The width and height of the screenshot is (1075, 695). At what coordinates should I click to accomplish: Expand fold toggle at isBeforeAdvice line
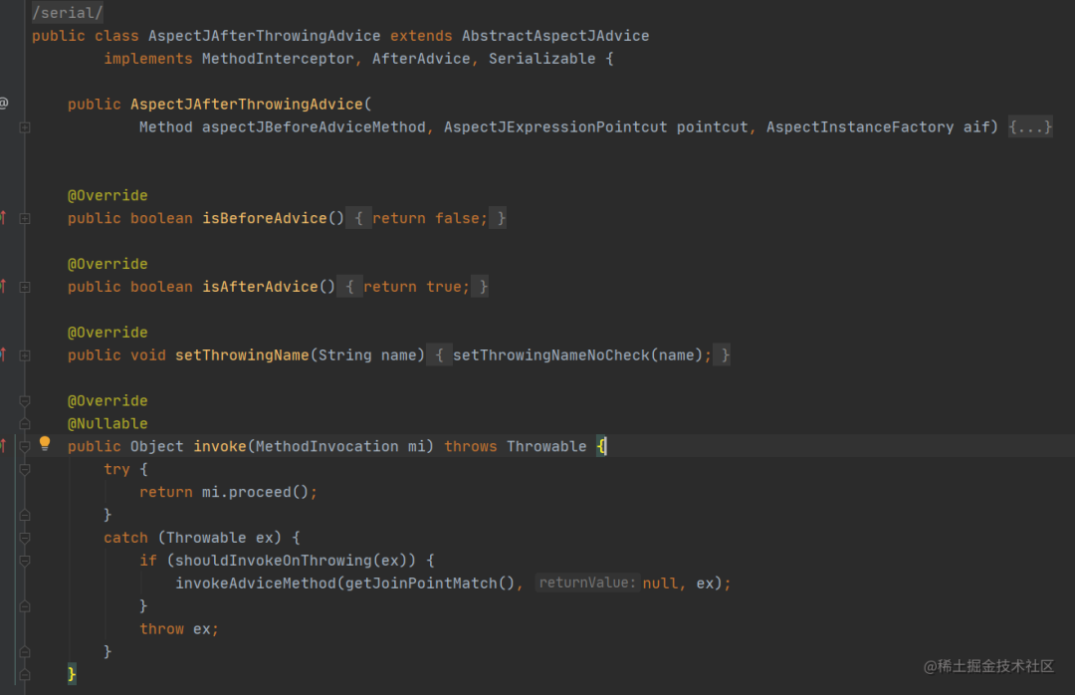point(25,219)
